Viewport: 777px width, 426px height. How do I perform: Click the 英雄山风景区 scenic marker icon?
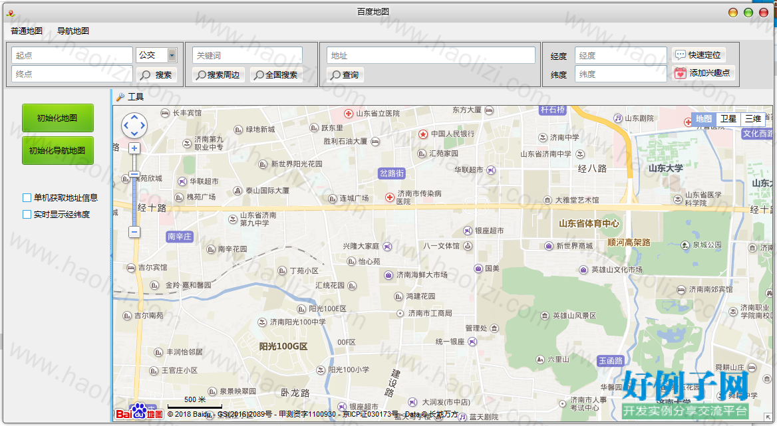coord(545,316)
